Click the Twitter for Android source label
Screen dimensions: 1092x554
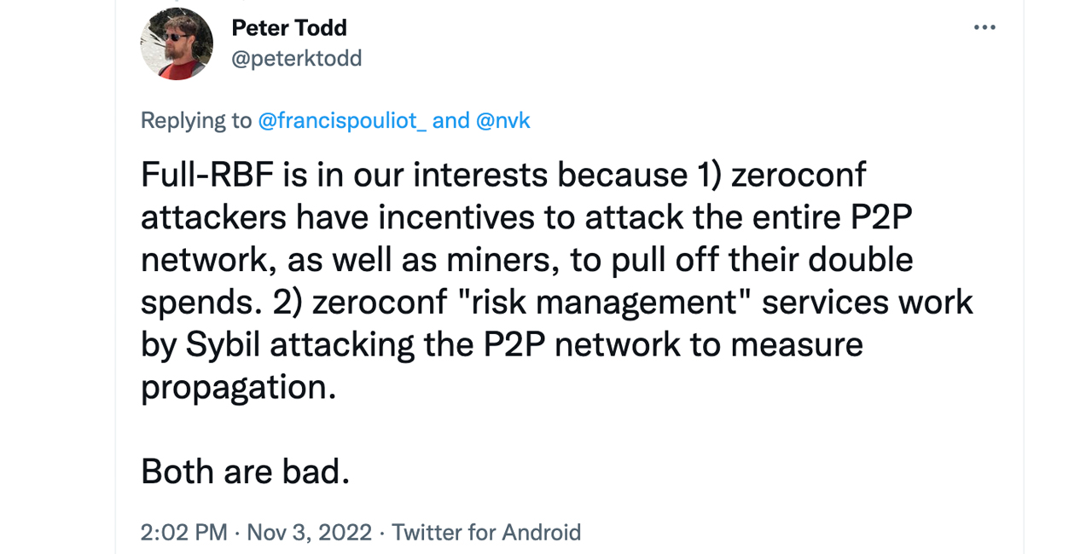point(487,532)
